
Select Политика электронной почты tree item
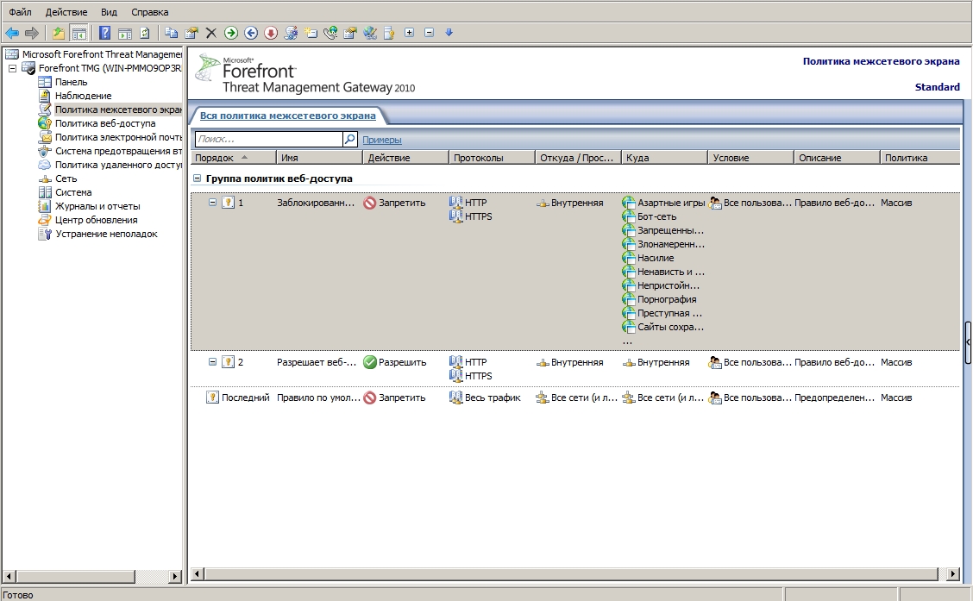tap(118, 137)
